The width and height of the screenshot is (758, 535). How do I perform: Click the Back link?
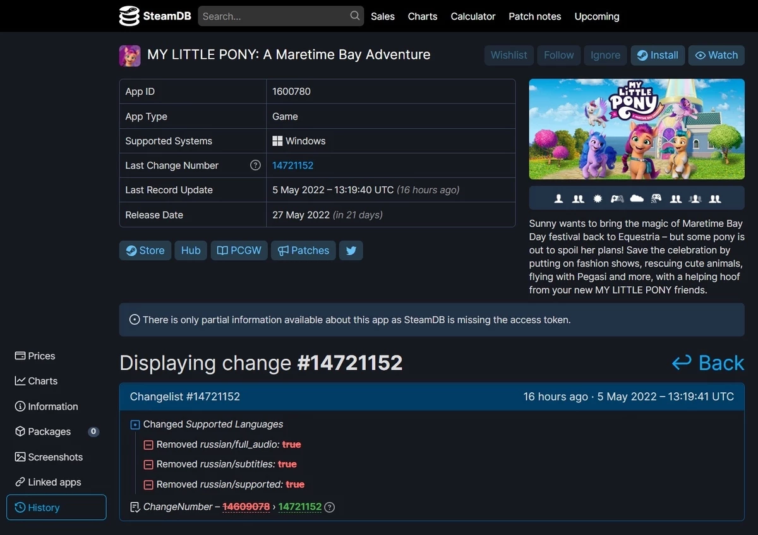708,363
